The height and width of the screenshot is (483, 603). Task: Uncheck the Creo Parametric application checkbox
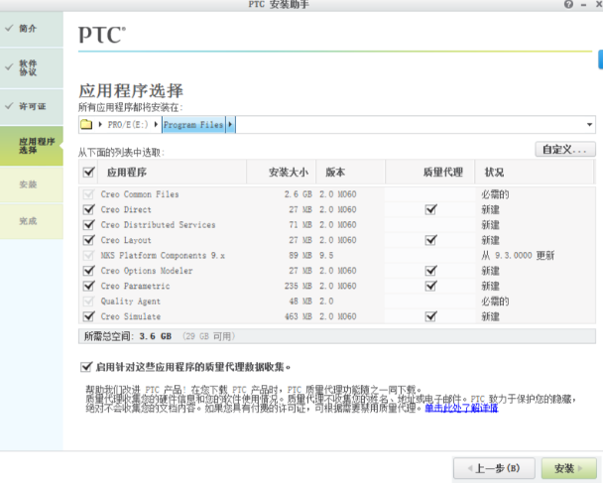(x=88, y=286)
